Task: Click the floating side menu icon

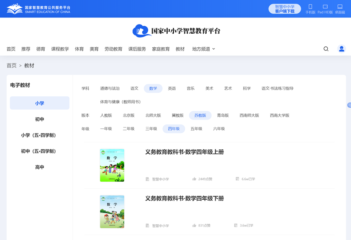Action: click(349, 105)
